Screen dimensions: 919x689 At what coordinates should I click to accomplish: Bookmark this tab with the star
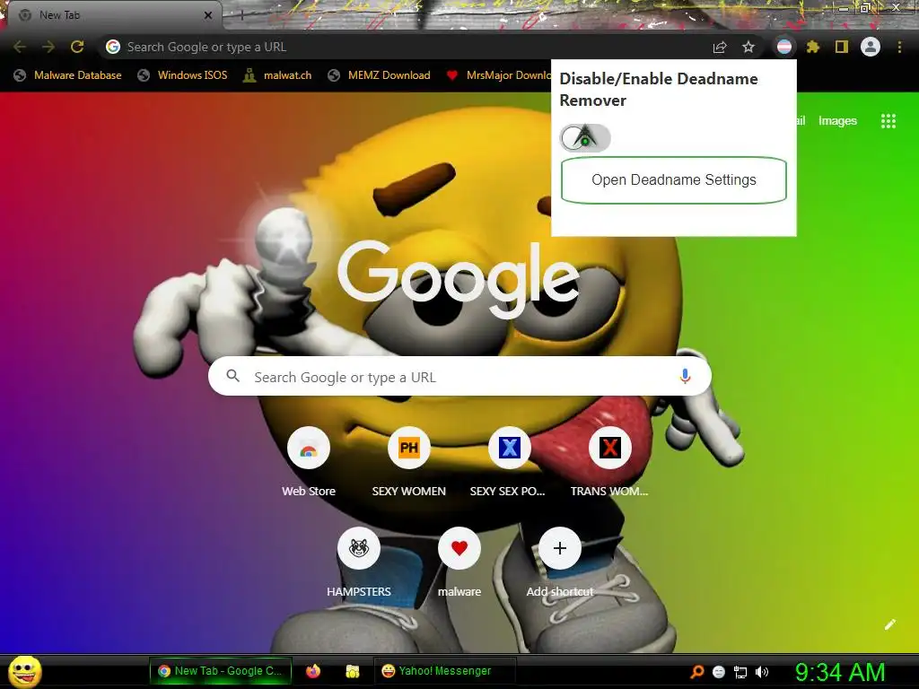point(748,47)
